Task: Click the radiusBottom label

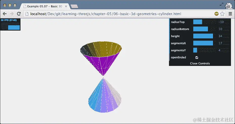Action: 180,29
